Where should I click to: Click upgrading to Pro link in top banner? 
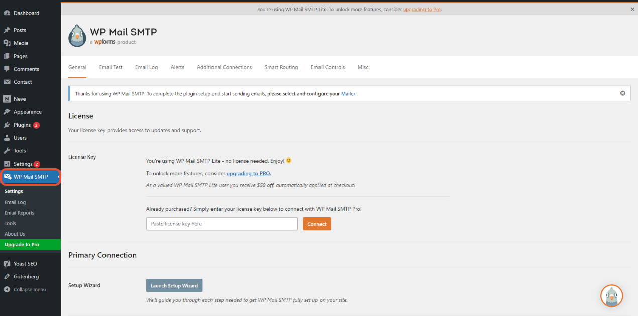(422, 9)
